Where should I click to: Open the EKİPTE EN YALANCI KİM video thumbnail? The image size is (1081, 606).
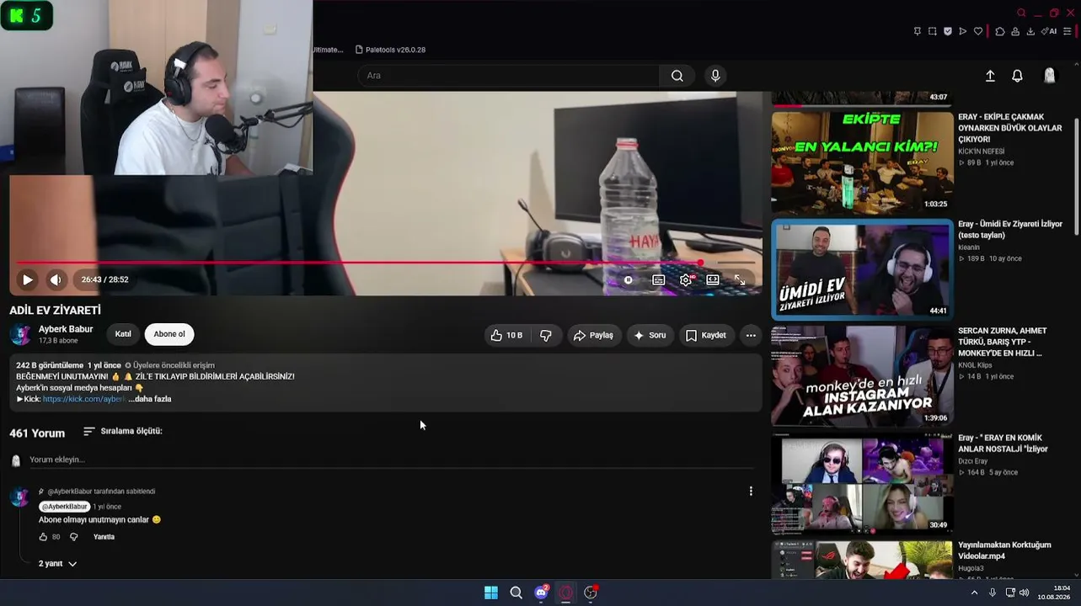coord(862,162)
